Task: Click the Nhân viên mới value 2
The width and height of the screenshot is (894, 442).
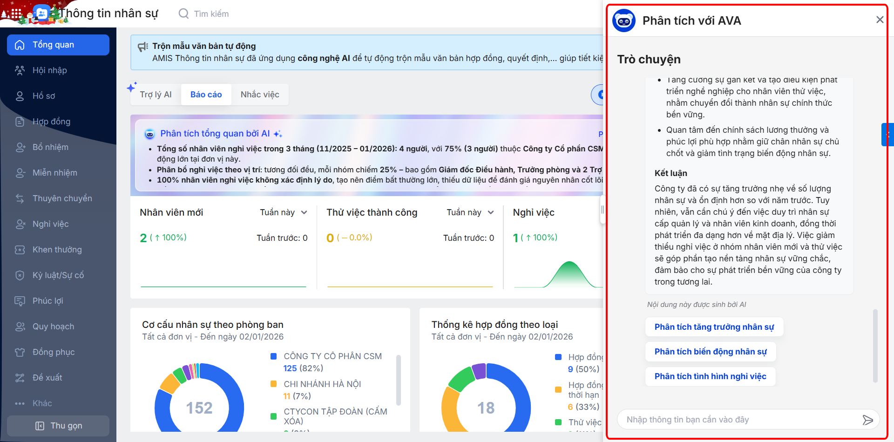Action: coord(143,238)
